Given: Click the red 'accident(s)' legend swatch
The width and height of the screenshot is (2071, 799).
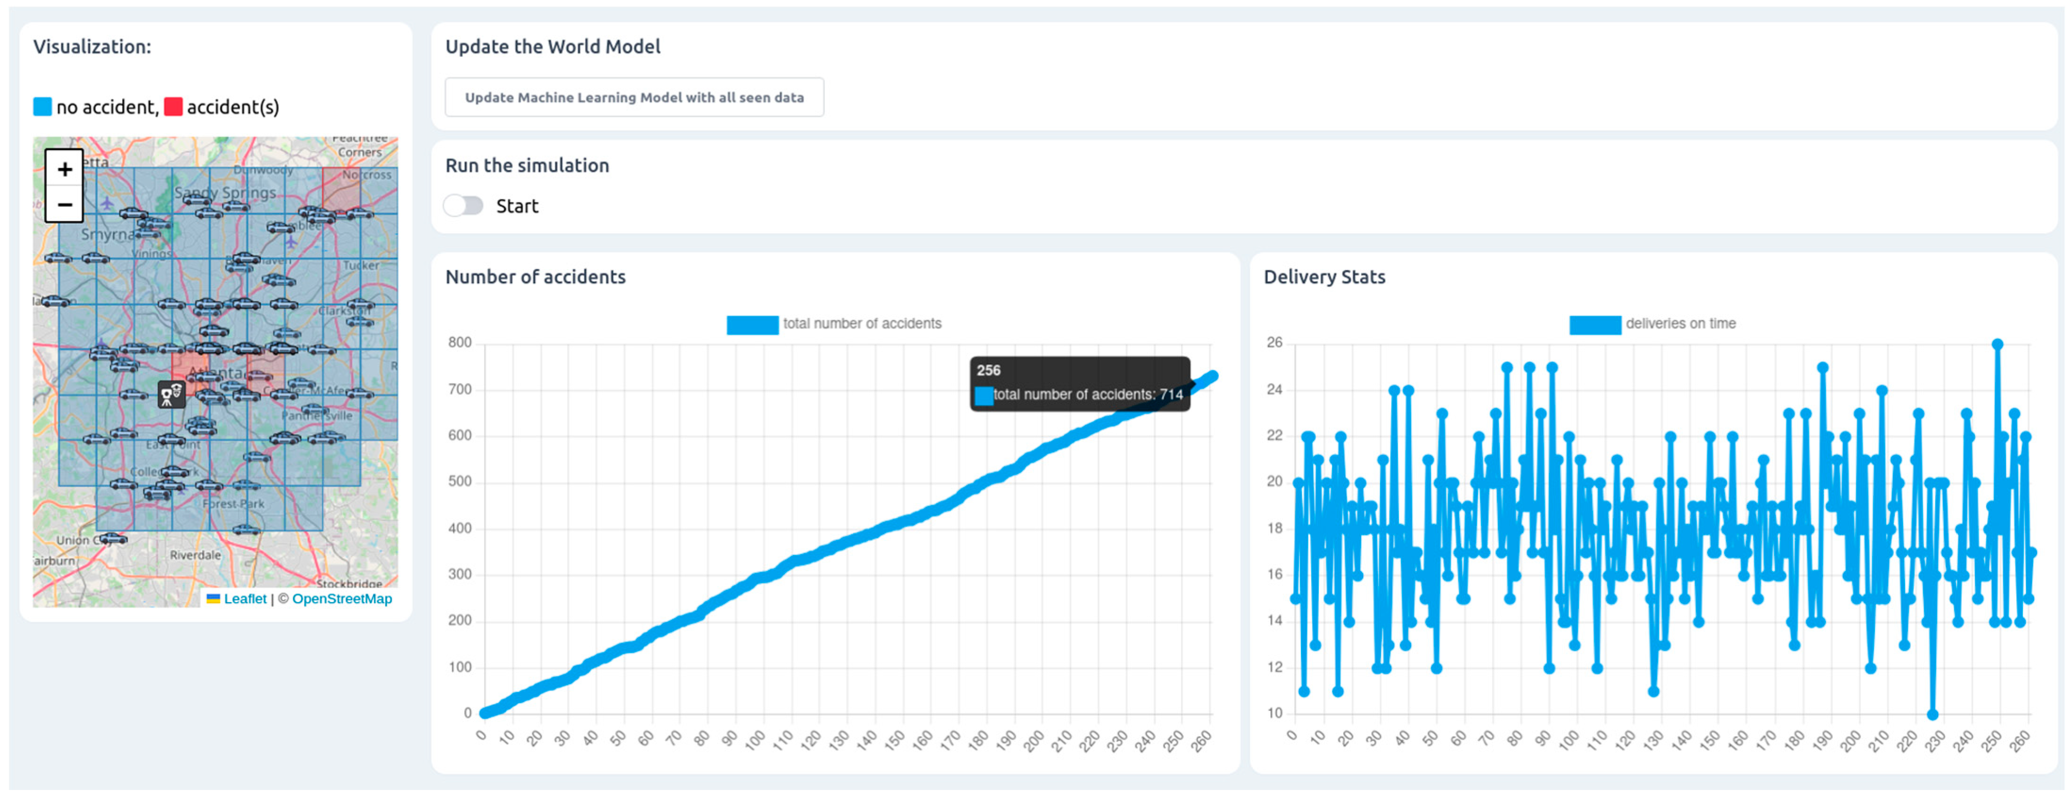Looking at the screenshot, I should [173, 107].
